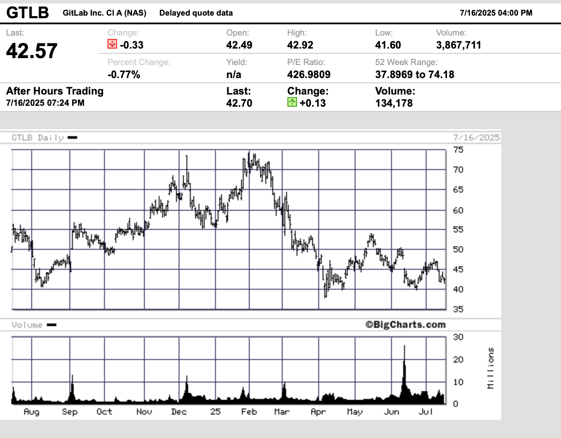Viewport: 561px width, 438px height.
Task: Click the 52 week range 37.8969 to 74.18
Action: tap(415, 75)
